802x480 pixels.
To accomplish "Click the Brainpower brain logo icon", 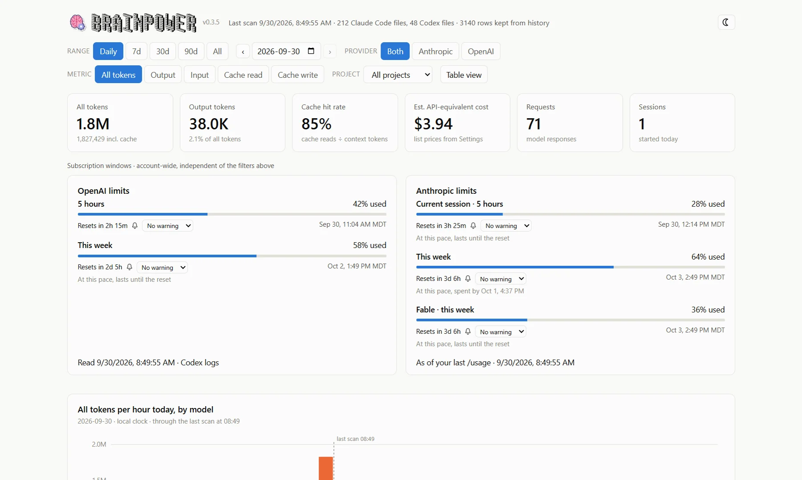I will click(x=77, y=23).
